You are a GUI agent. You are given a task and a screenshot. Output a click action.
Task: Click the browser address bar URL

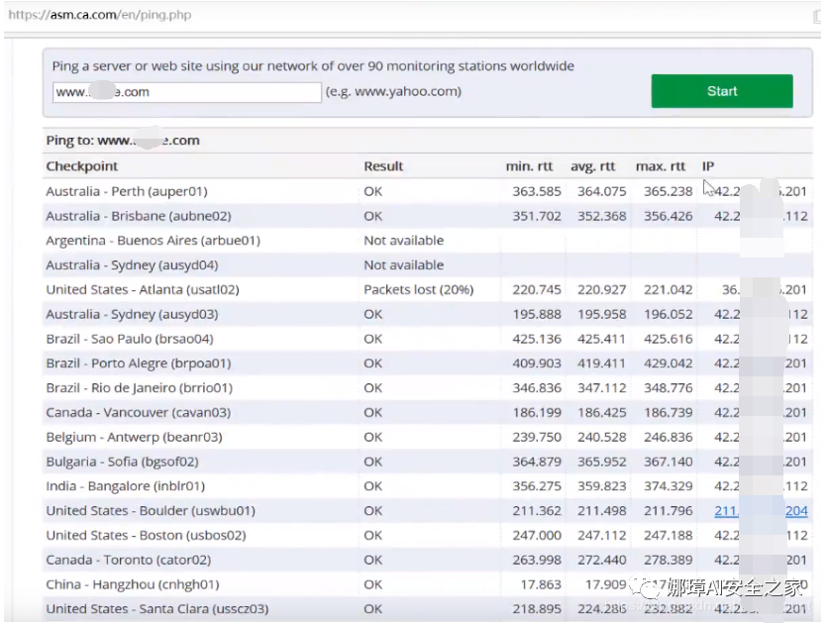pyautogui.click(x=100, y=15)
